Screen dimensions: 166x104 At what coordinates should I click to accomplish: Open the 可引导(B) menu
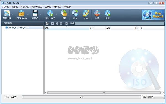[x=25, y=7]
